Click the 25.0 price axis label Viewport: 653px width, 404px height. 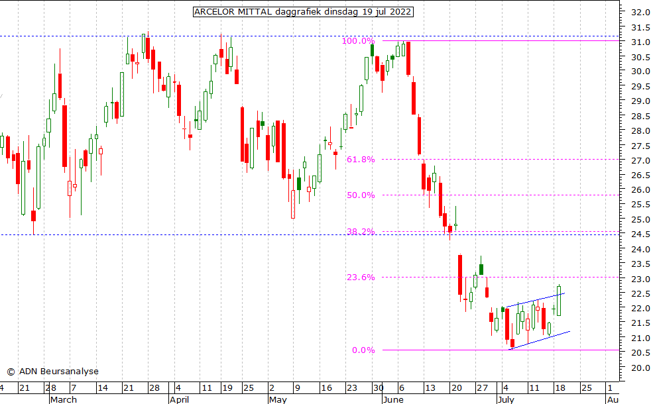640,219
